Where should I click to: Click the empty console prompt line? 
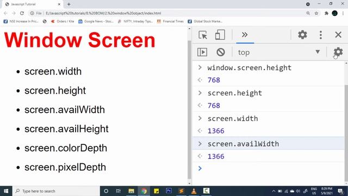[269, 168]
